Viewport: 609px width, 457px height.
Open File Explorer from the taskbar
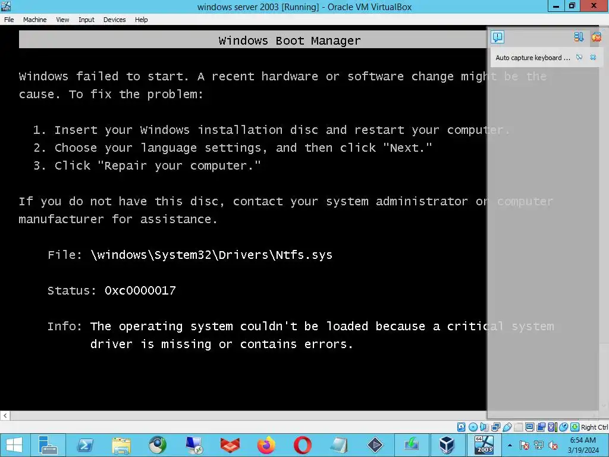coord(121,445)
